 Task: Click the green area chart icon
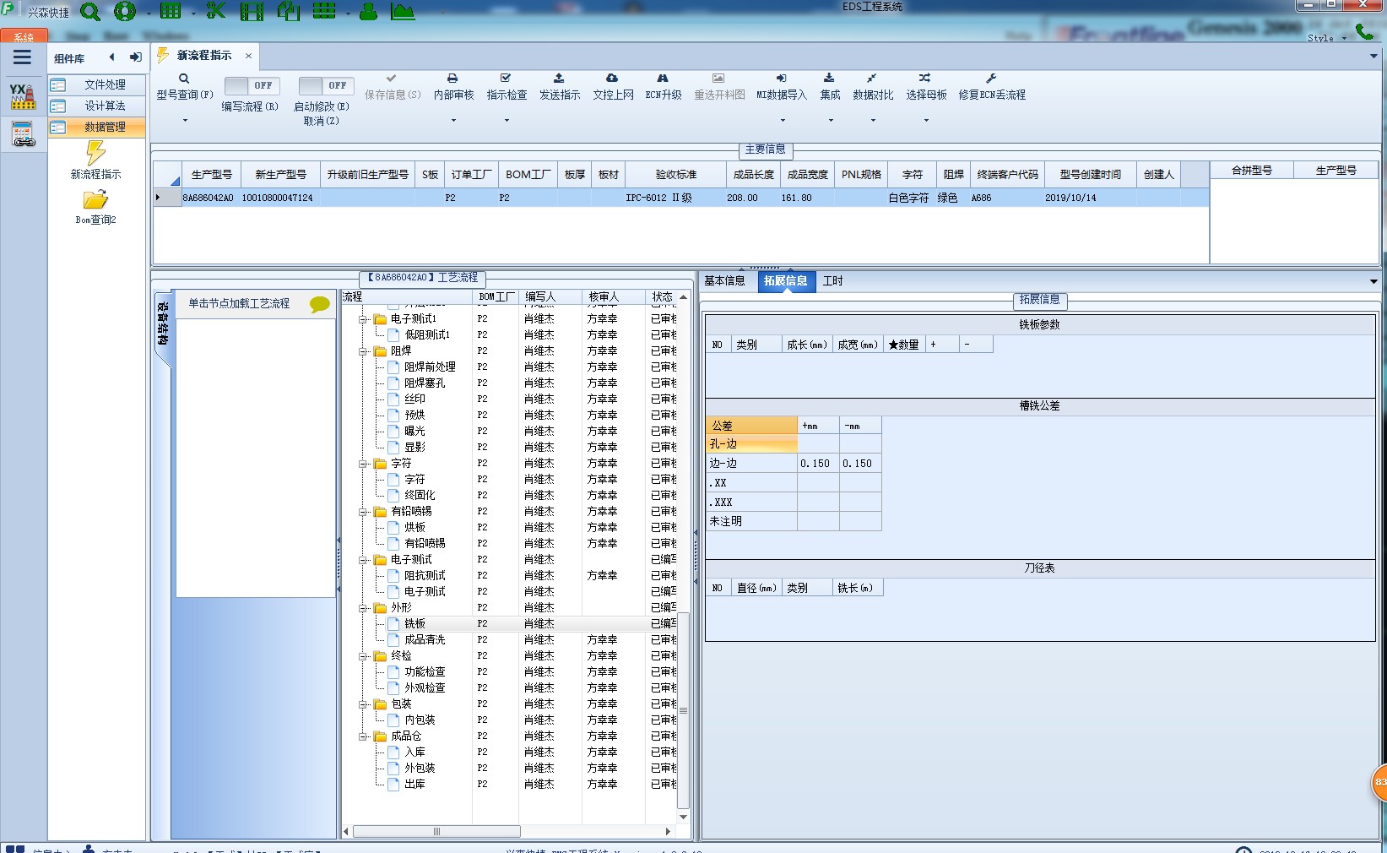(x=404, y=12)
